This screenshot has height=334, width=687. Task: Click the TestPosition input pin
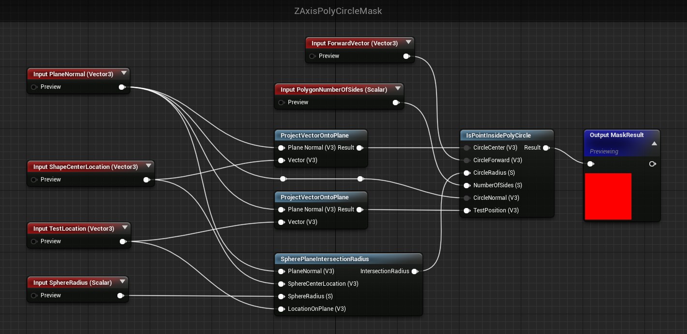pos(467,210)
